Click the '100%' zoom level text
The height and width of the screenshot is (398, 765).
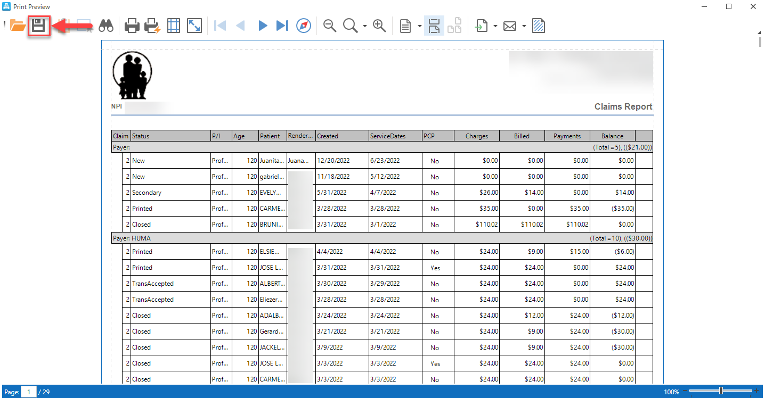point(672,392)
